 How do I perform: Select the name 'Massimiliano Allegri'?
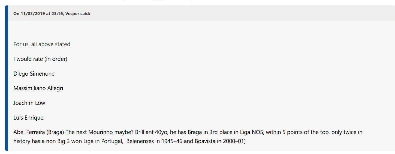tap(38, 88)
